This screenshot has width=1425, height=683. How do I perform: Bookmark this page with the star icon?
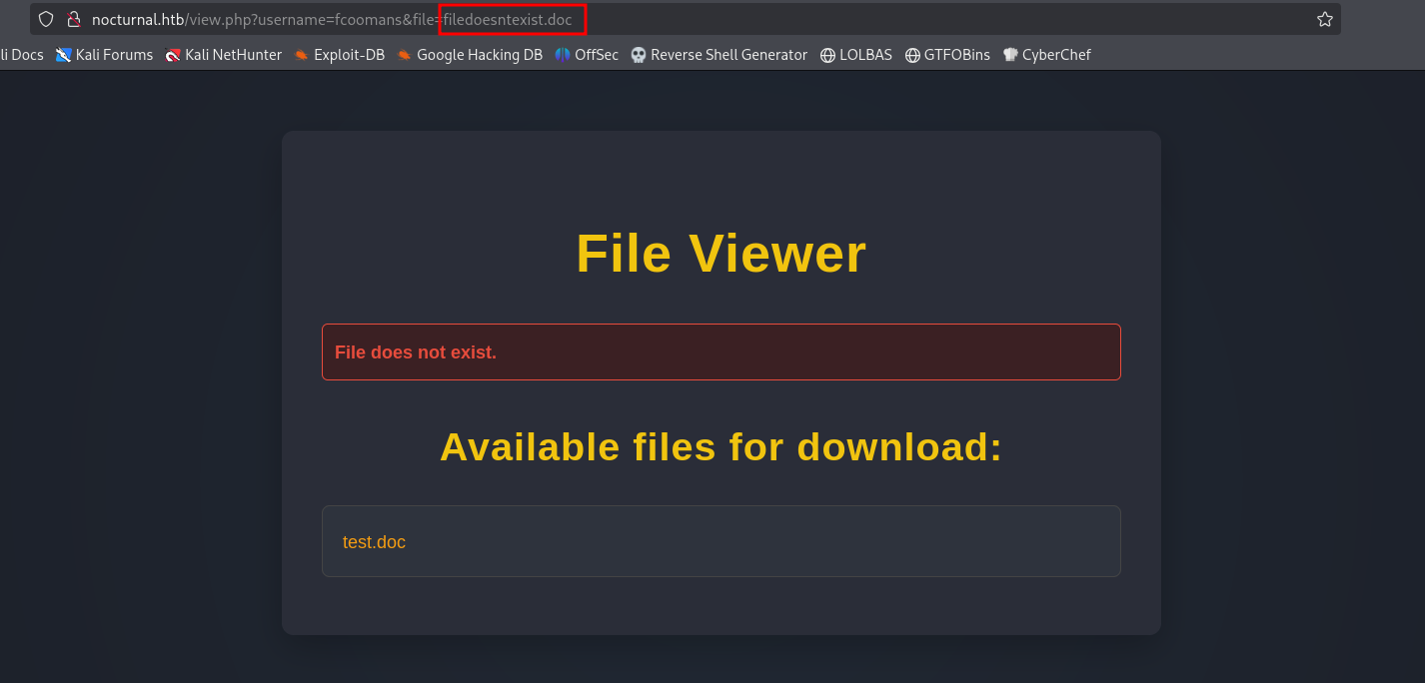(x=1324, y=19)
